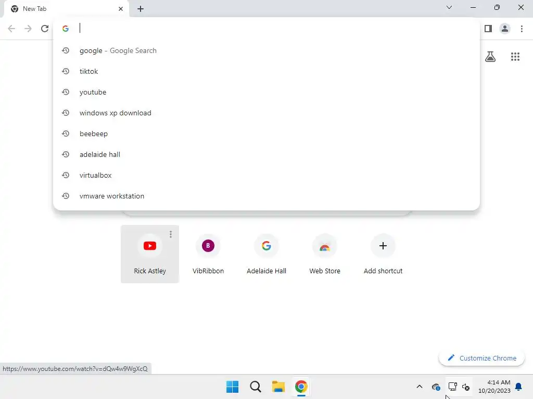Click the history icon beside 'tiktok'
The image size is (533, 399).
pos(66,71)
